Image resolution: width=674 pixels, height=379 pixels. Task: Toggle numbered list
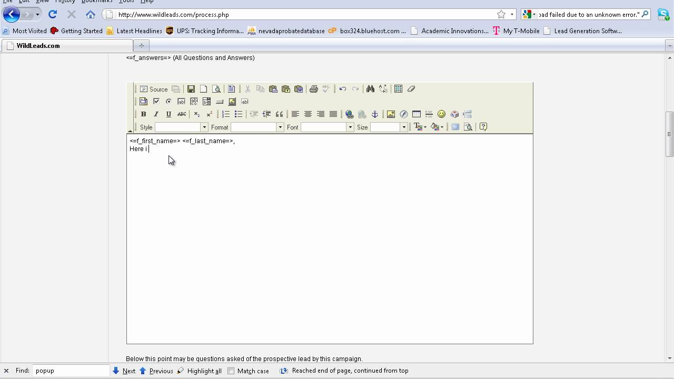click(226, 114)
